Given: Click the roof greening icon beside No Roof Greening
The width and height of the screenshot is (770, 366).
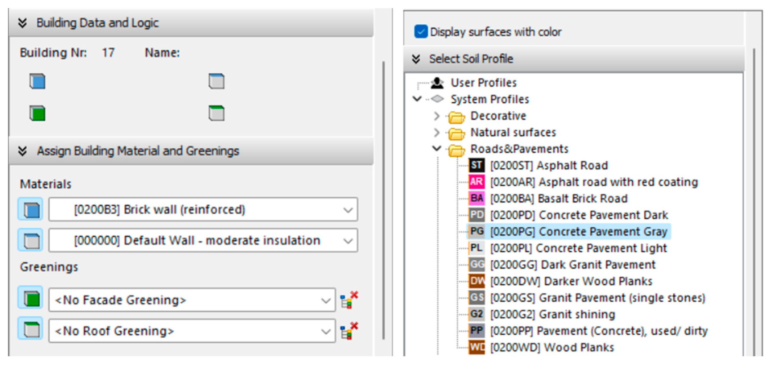Looking at the screenshot, I should pyautogui.click(x=30, y=329).
